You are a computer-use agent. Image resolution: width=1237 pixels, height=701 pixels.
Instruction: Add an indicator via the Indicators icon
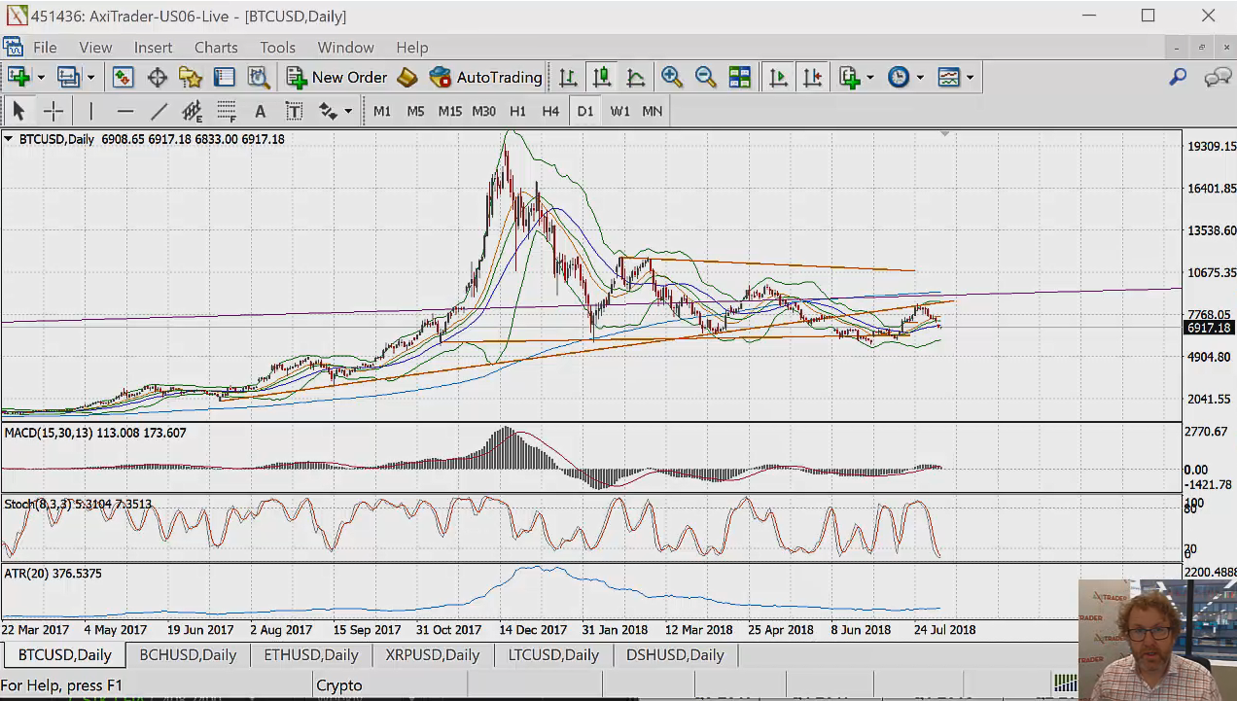tap(850, 78)
